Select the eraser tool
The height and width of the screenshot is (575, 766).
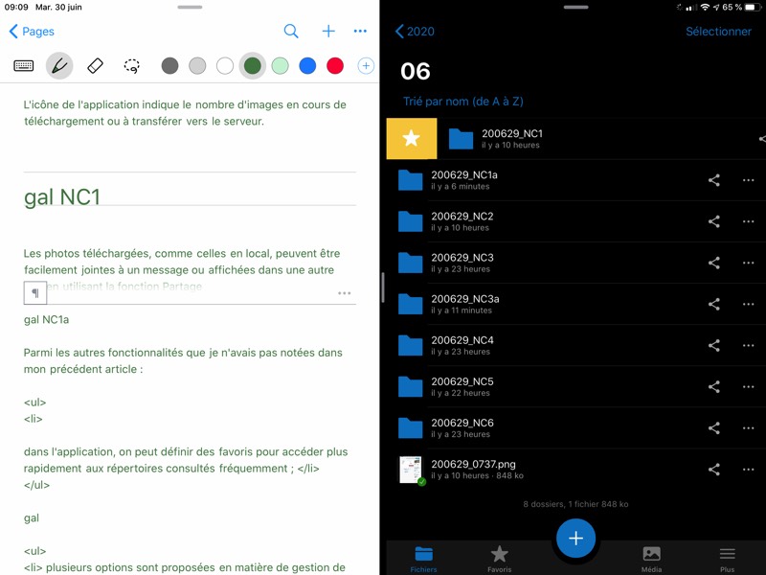[95, 66]
